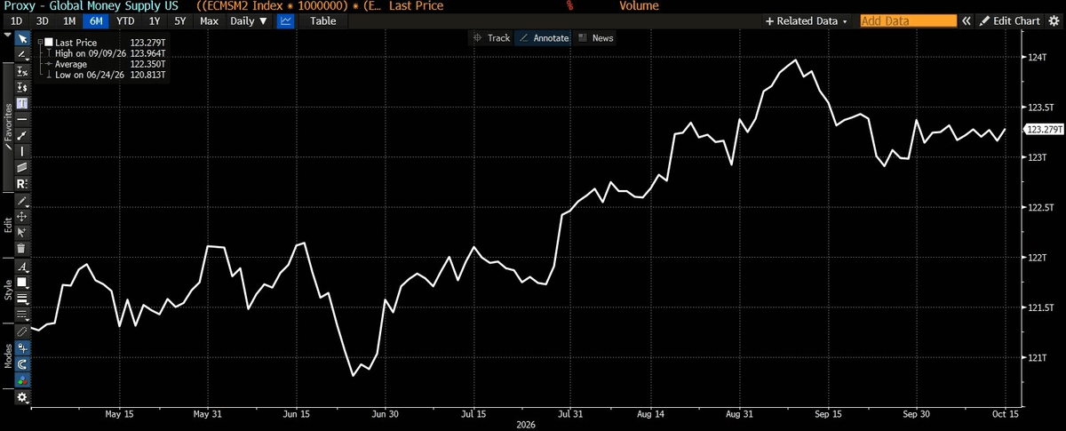Select the 5Y range tab

180,20
